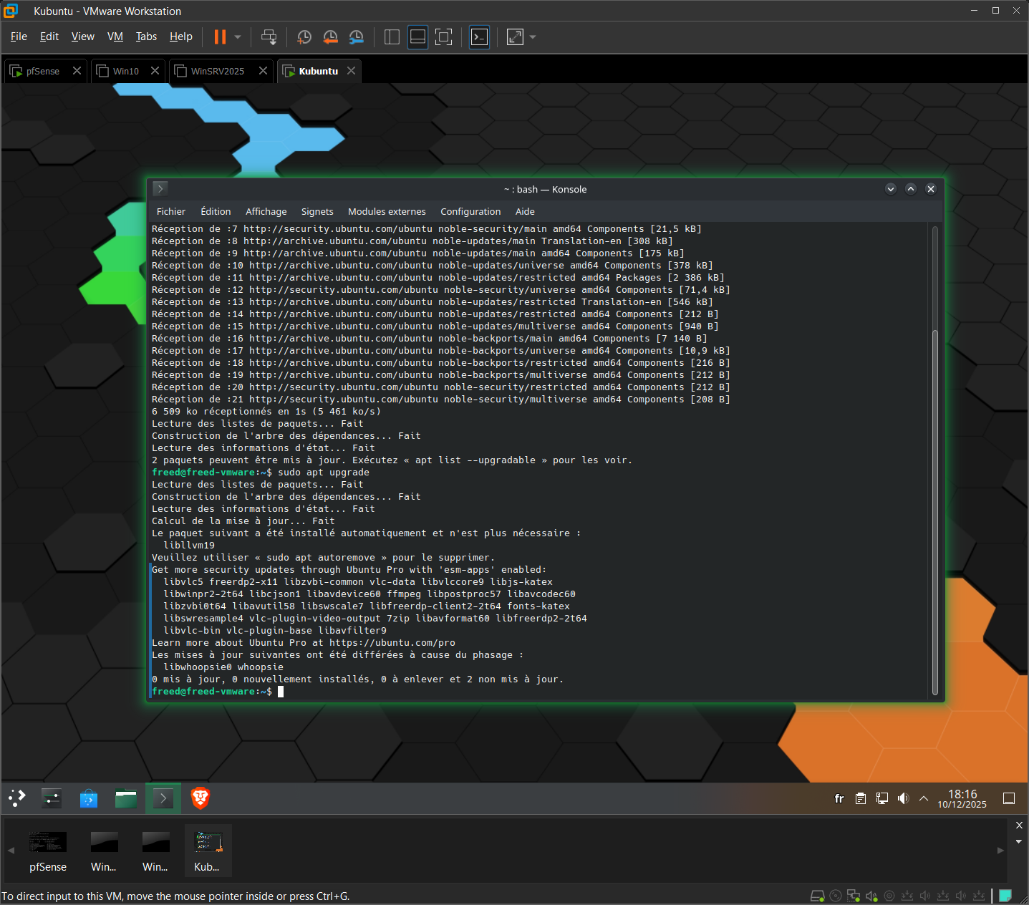This screenshot has height=905, width=1029.
Task: Switch to the WinSRV2025 tab
Action: (x=218, y=71)
